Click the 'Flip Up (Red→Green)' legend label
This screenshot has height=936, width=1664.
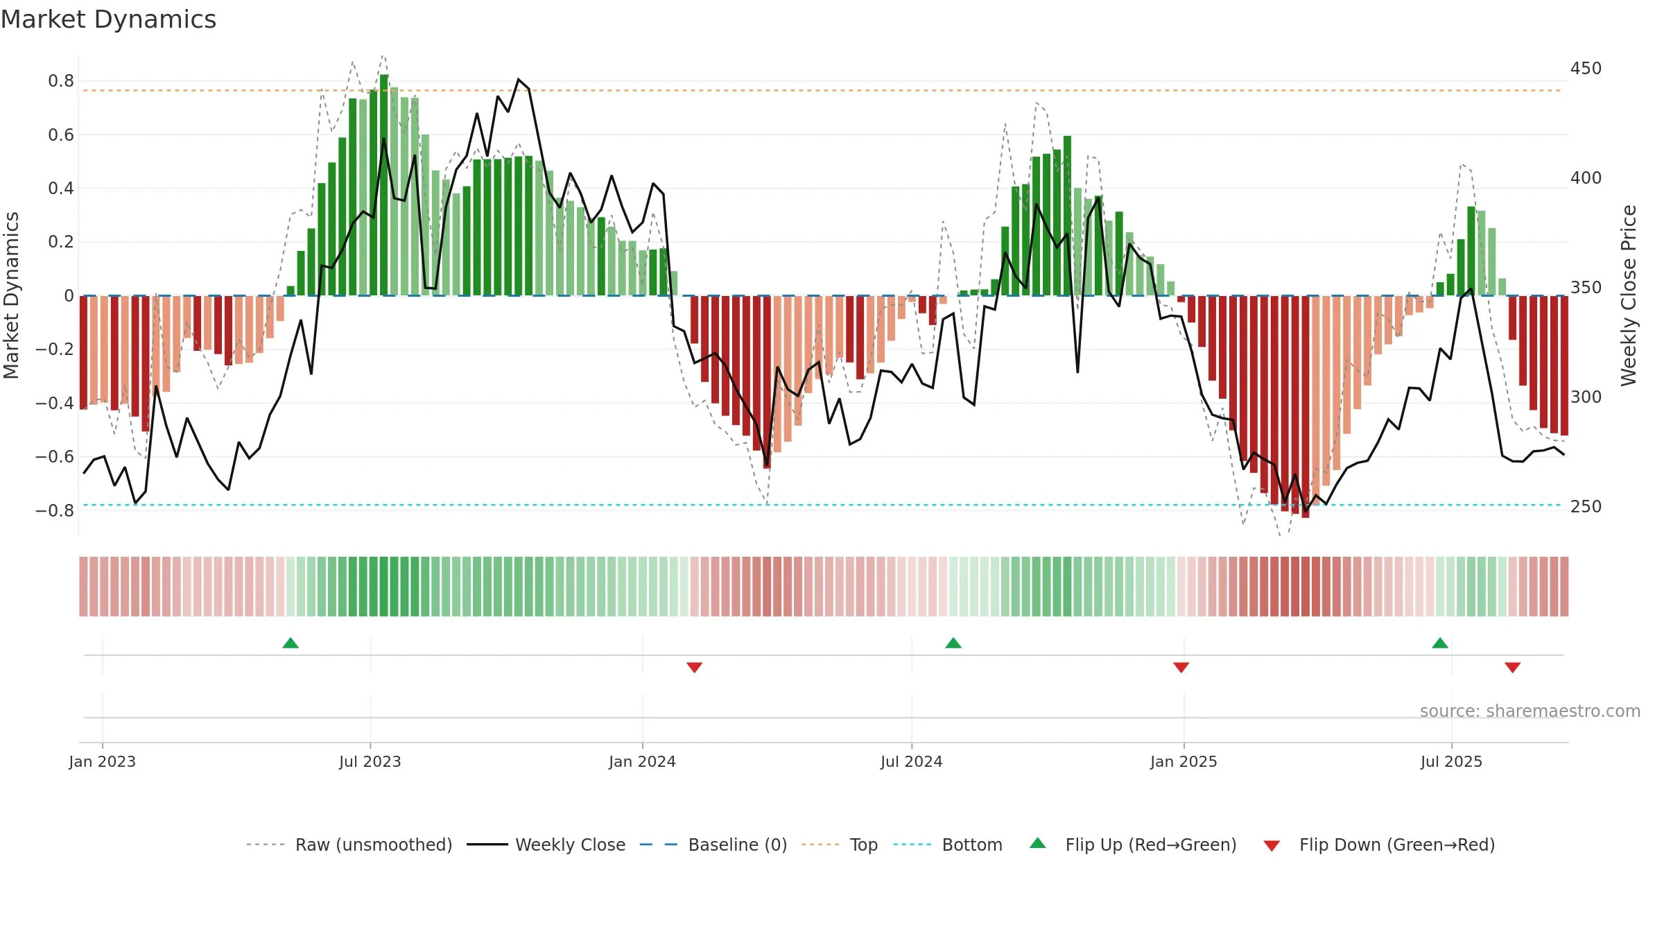1151,844
